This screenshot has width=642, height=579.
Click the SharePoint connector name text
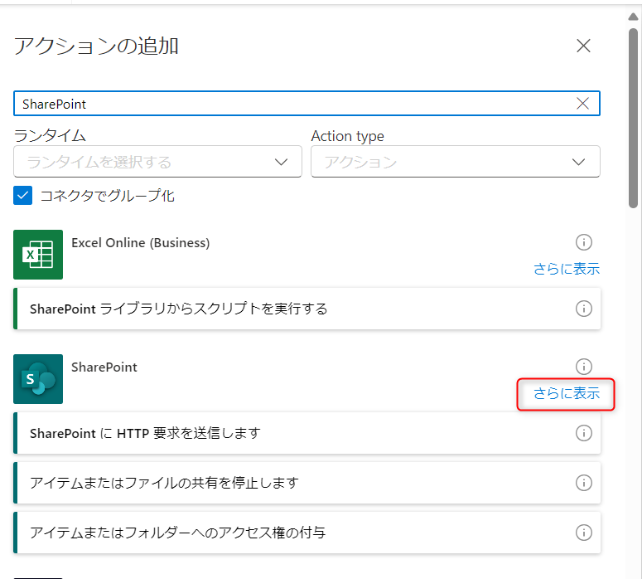[104, 367]
